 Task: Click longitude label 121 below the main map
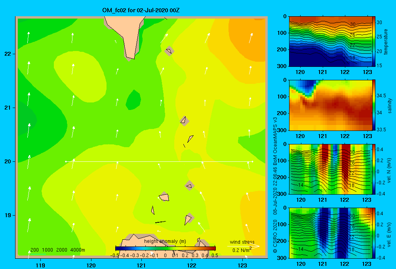pos(141,265)
